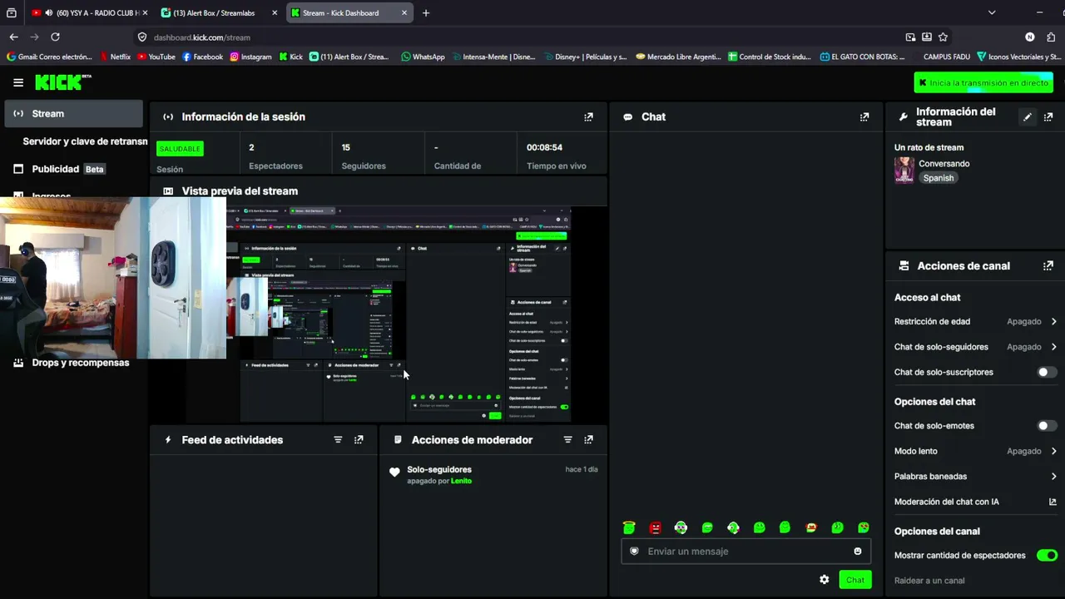Click Raidear a un canal
The image size is (1065, 599).
click(929, 581)
